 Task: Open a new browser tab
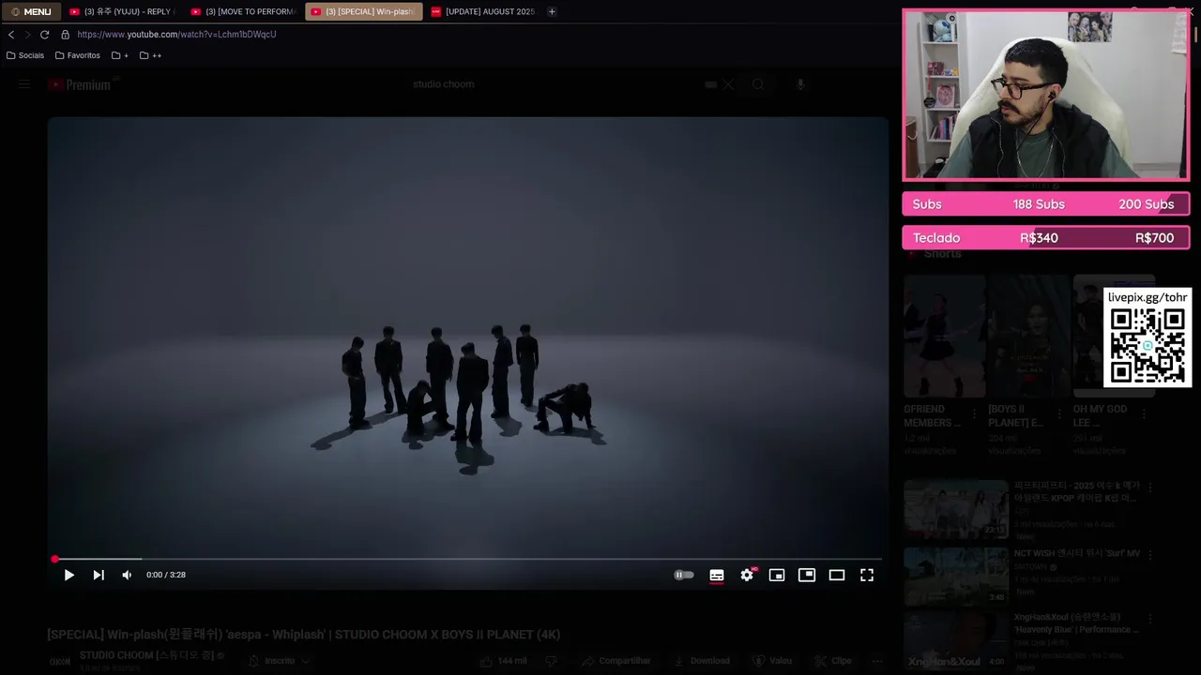pos(552,11)
